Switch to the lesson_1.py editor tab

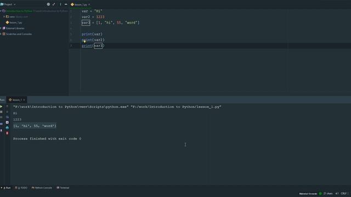point(81,4)
